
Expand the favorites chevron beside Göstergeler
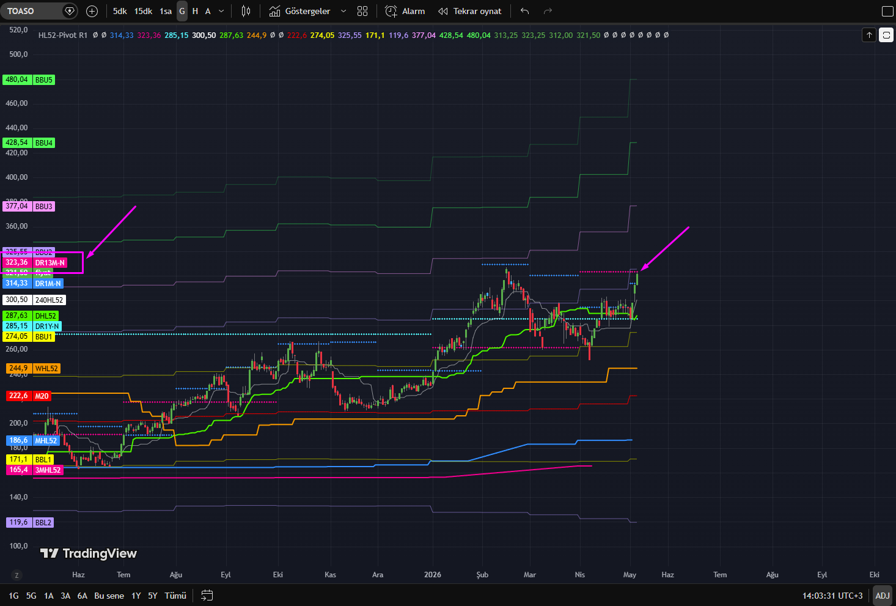[x=343, y=11]
